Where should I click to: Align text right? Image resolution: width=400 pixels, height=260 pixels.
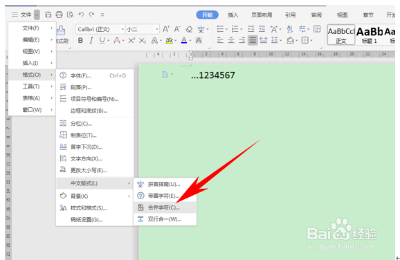pos(242,40)
